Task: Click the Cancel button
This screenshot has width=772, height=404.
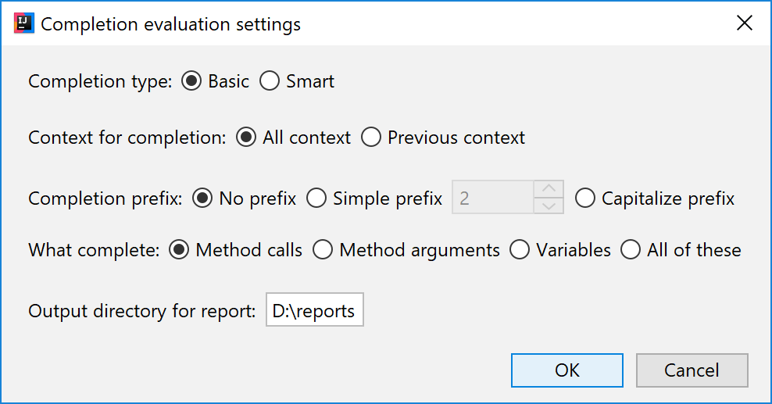Action: 692,370
